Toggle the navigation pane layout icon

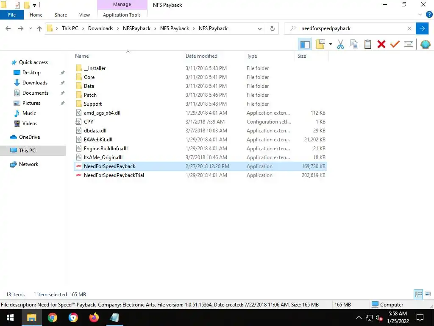(x=305, y=44)
